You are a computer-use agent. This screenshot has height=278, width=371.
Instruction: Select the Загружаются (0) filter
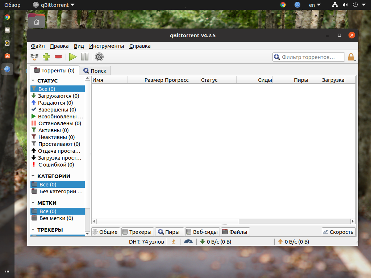(x=58, y=96)
